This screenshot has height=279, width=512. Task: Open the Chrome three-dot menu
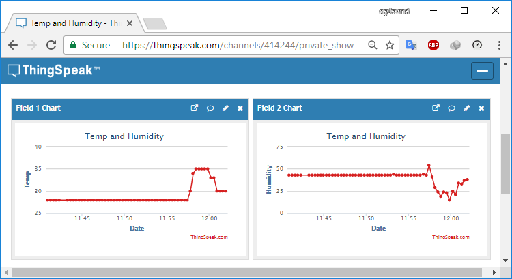point(499,45)
